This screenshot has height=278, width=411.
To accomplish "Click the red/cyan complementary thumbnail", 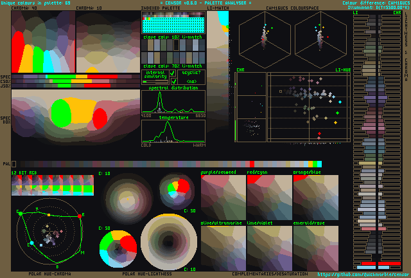I will [269, 198].
